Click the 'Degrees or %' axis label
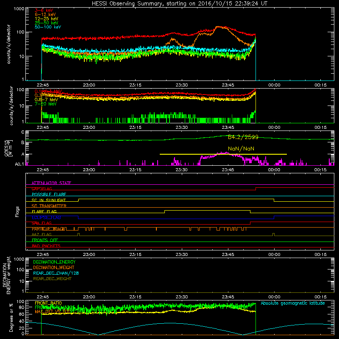Viewport: 339px width, 339px height. 11,317
